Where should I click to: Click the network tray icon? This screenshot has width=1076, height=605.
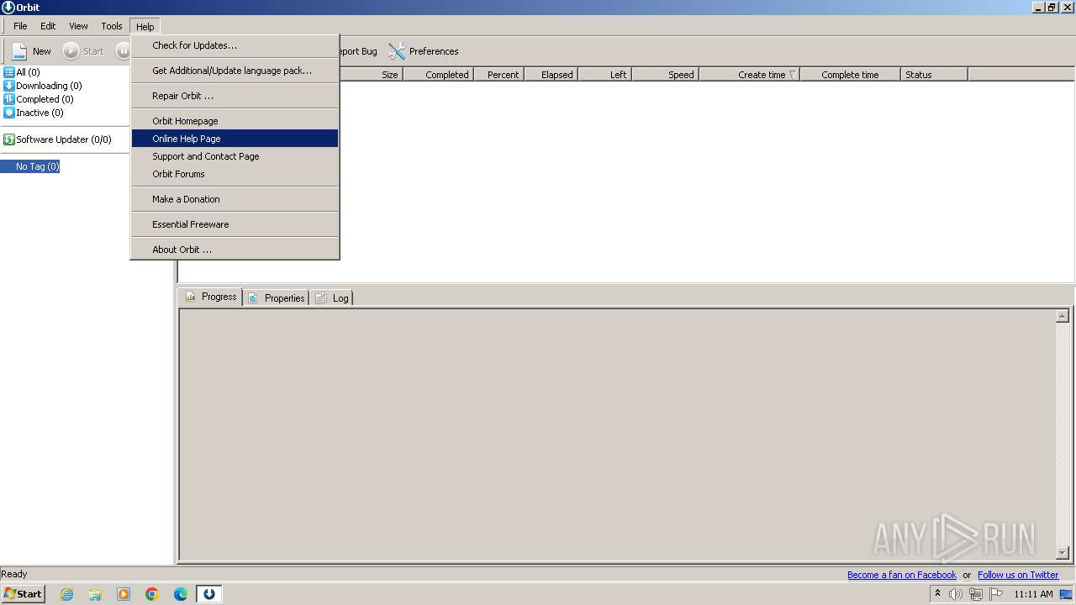976,594
